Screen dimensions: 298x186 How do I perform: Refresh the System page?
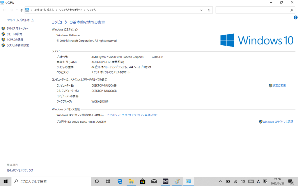click(x=209, y=10)
